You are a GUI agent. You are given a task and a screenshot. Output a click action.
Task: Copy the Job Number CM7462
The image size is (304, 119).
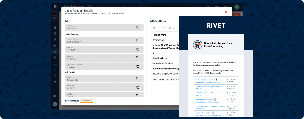click(x=137, y=87)
